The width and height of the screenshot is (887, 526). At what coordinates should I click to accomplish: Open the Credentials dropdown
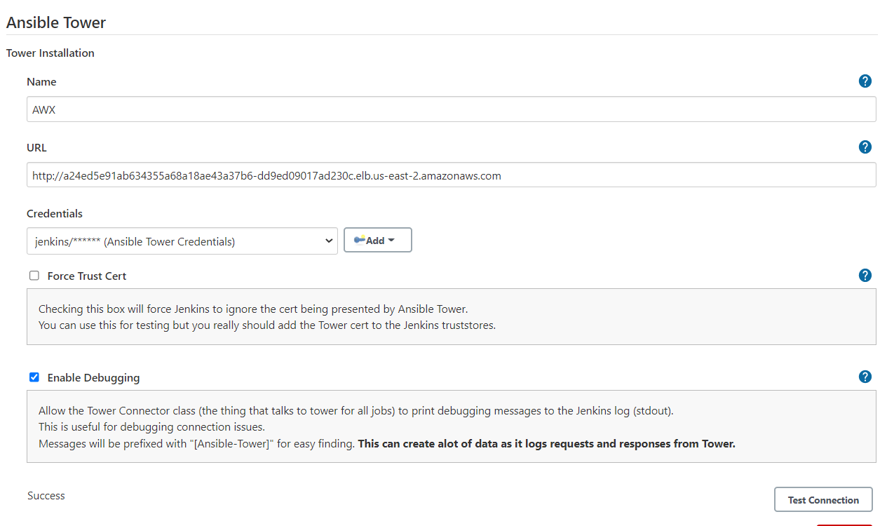click(182, 241)
